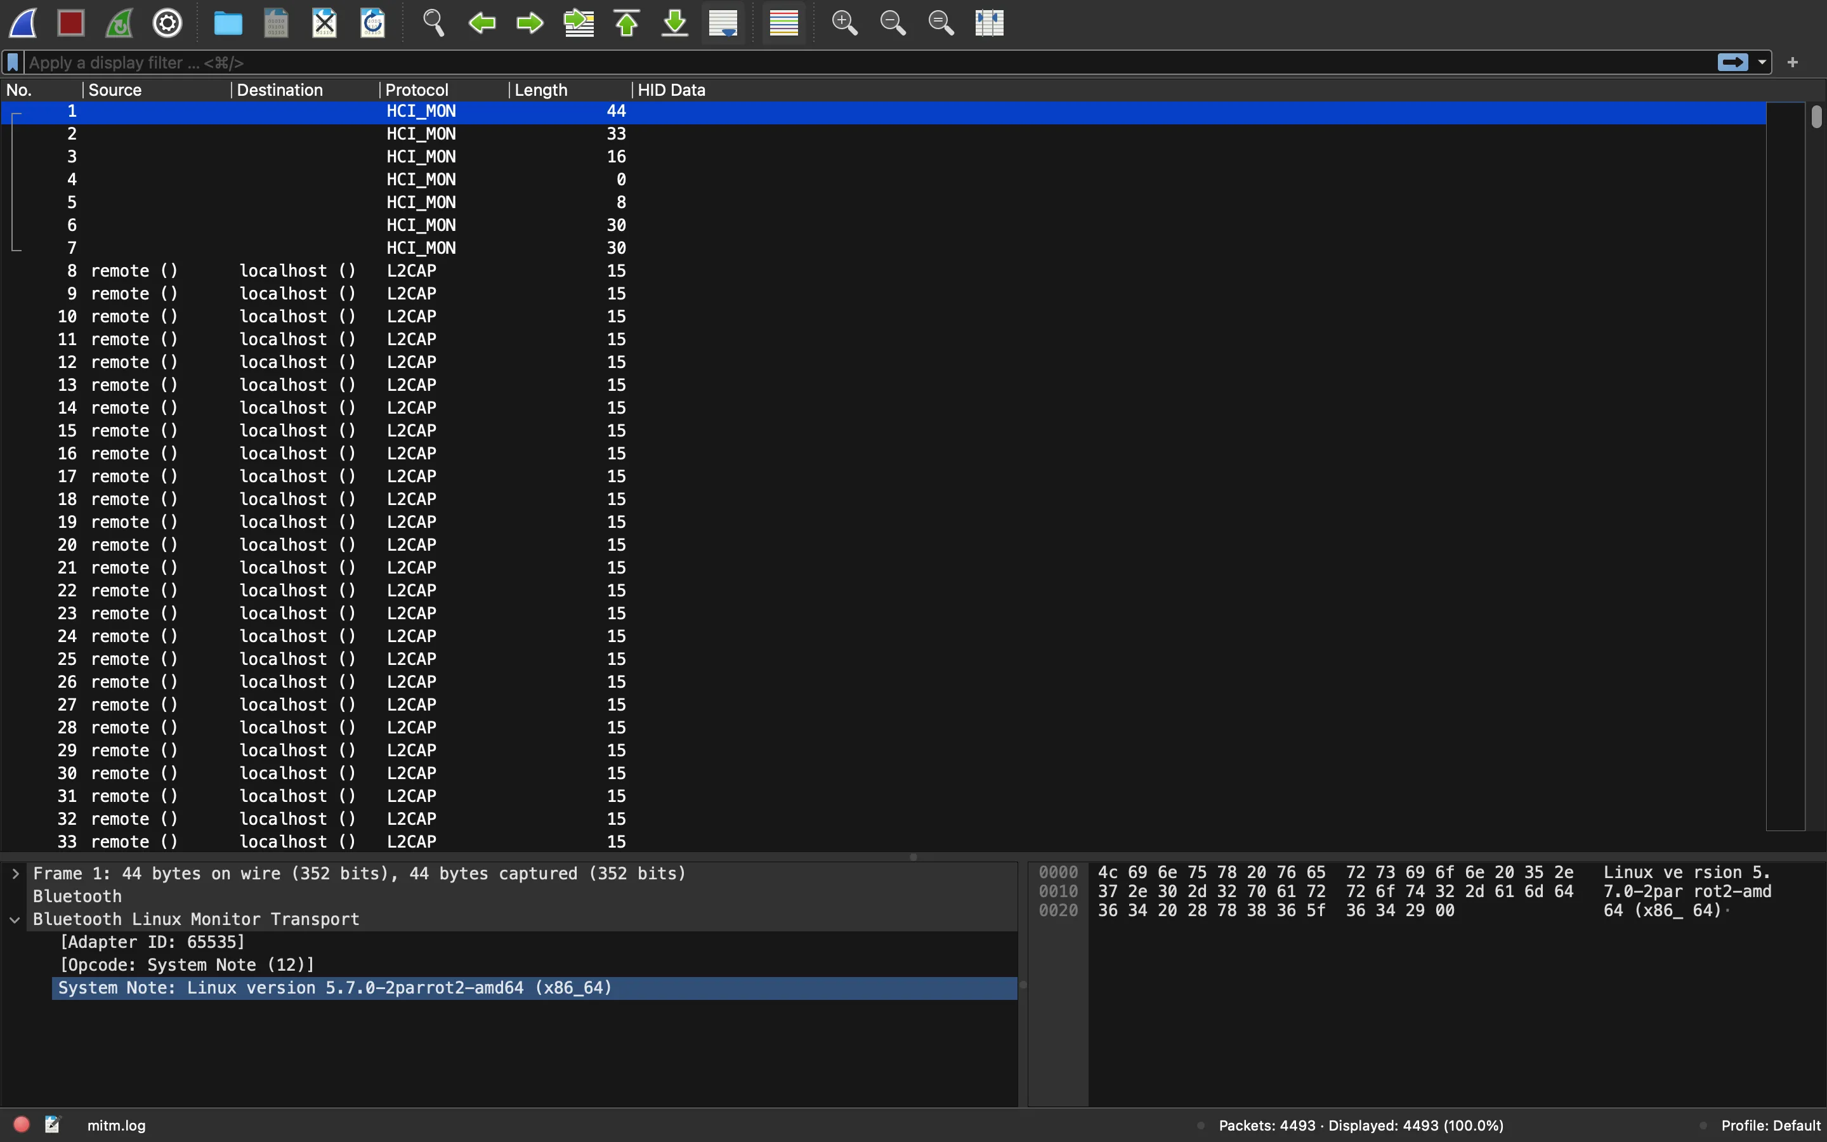
Task: Save this capture file
Action: 277,23
